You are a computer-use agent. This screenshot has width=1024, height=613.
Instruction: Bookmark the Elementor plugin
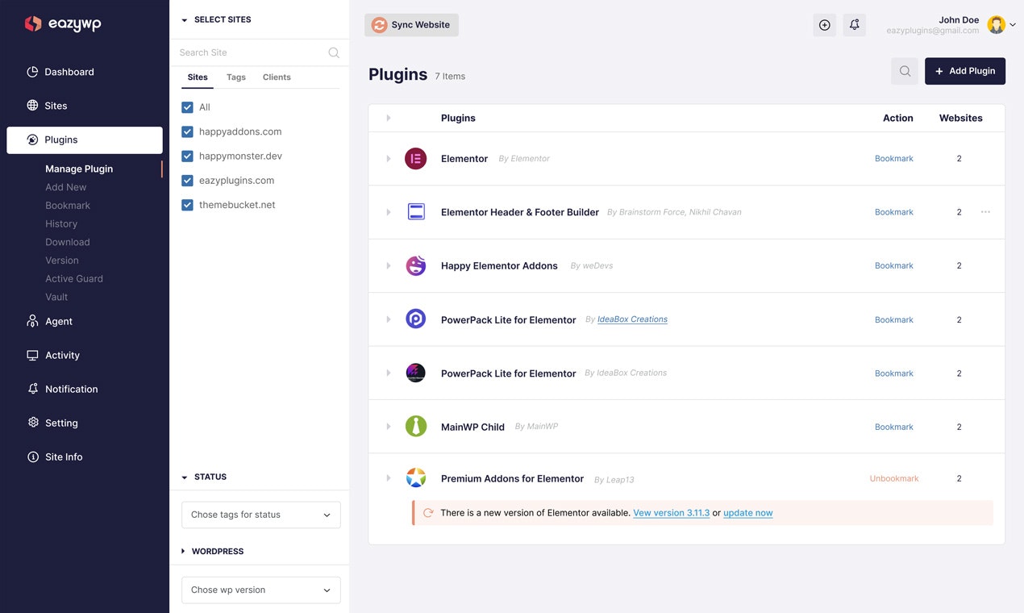pos(894,159)
